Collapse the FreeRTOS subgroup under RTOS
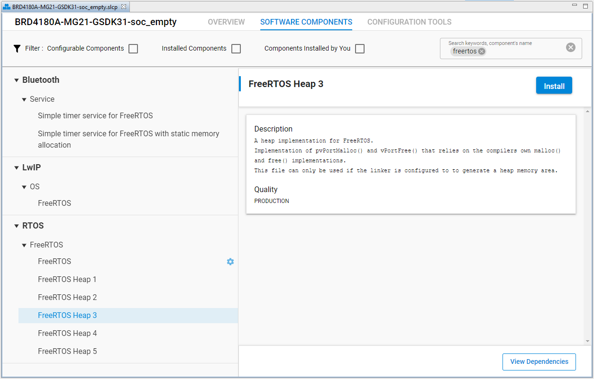Screen dimensions: 594x379 pyautogui.click(x=24, y=245)
